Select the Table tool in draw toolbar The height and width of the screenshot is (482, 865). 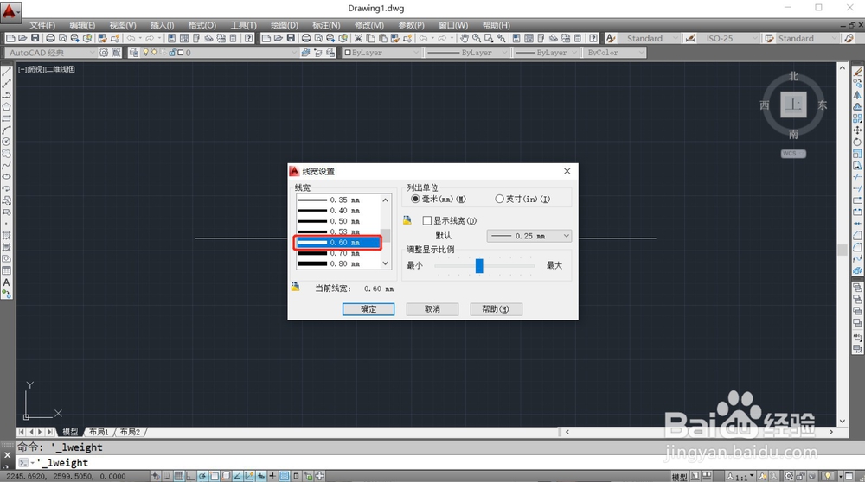(x=7, y=270)
